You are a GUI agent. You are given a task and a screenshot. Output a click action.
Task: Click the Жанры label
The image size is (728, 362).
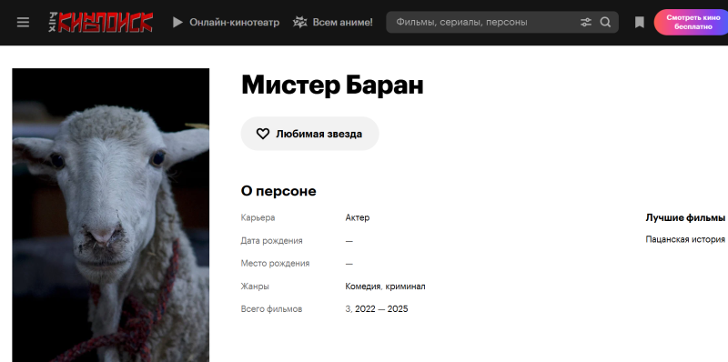(x=255, y=287)
